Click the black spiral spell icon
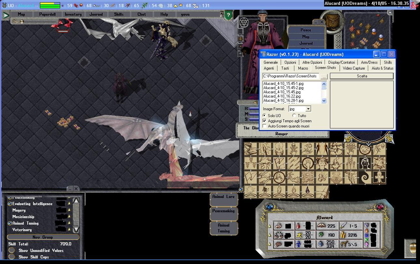 (365, 177)
